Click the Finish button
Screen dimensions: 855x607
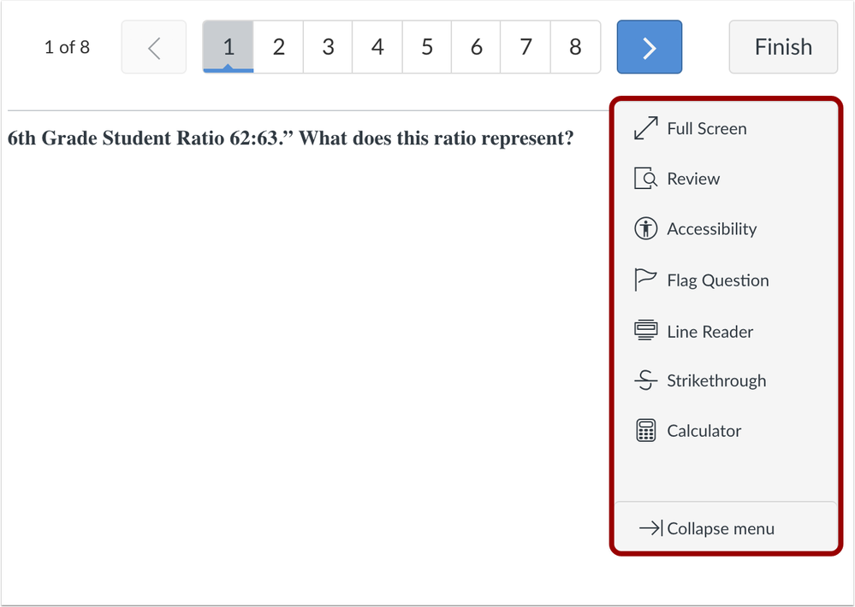tap(782, 47)
